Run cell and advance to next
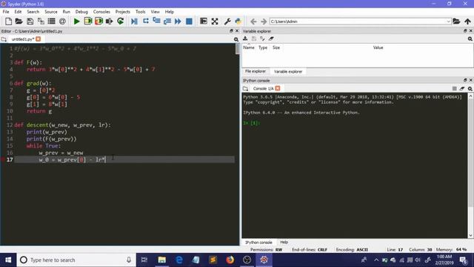 pyautogui.click(x=99, y=22)
